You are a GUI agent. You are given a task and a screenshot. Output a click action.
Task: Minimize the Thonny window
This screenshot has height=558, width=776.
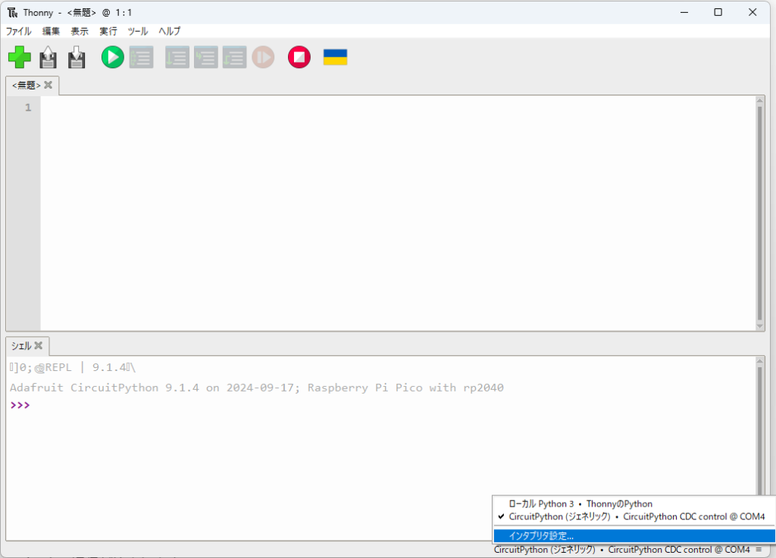pyautogui.click(x=684, y=12)
